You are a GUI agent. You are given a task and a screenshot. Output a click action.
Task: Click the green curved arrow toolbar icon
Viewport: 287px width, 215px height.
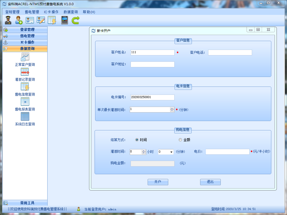click(x=76, y=20)
